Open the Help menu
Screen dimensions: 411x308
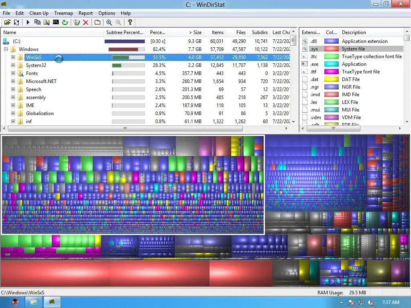[126, 13]
